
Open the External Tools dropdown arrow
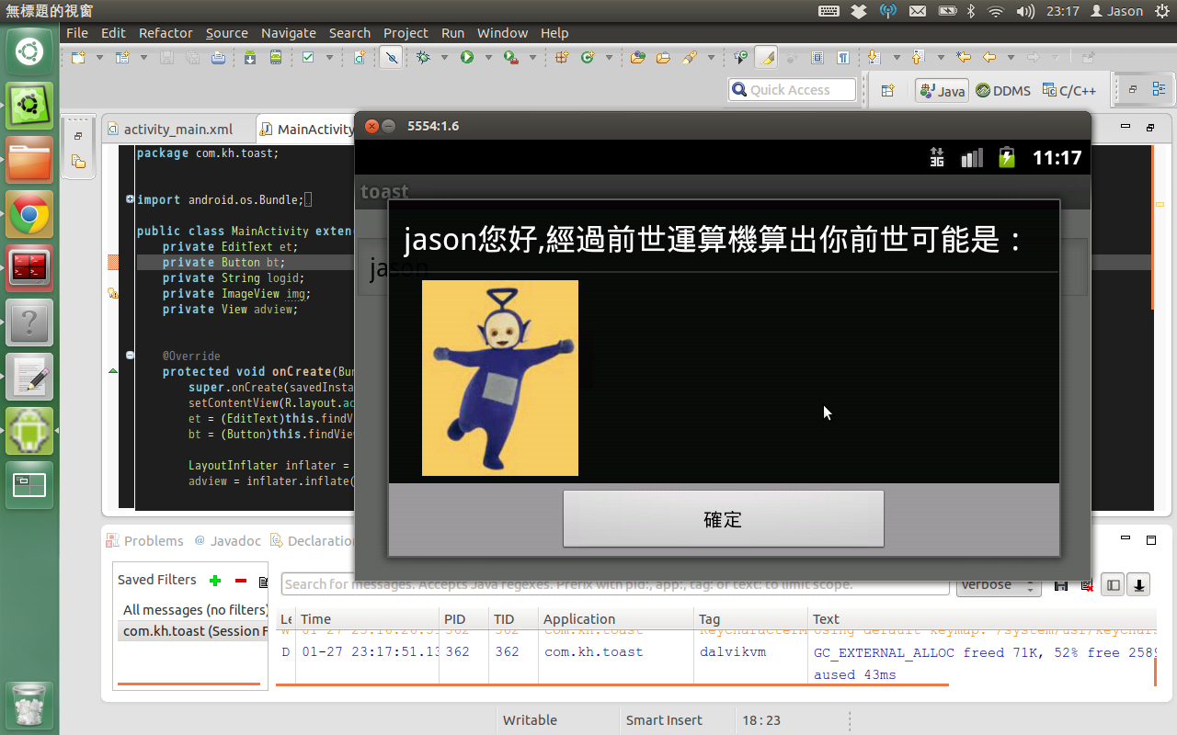[532, 57]
